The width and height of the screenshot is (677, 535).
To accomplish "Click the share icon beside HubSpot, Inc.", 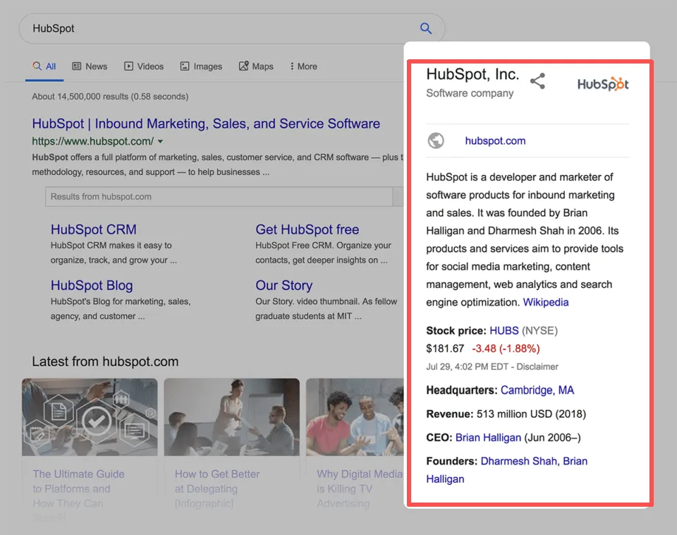I will point(537,81).
